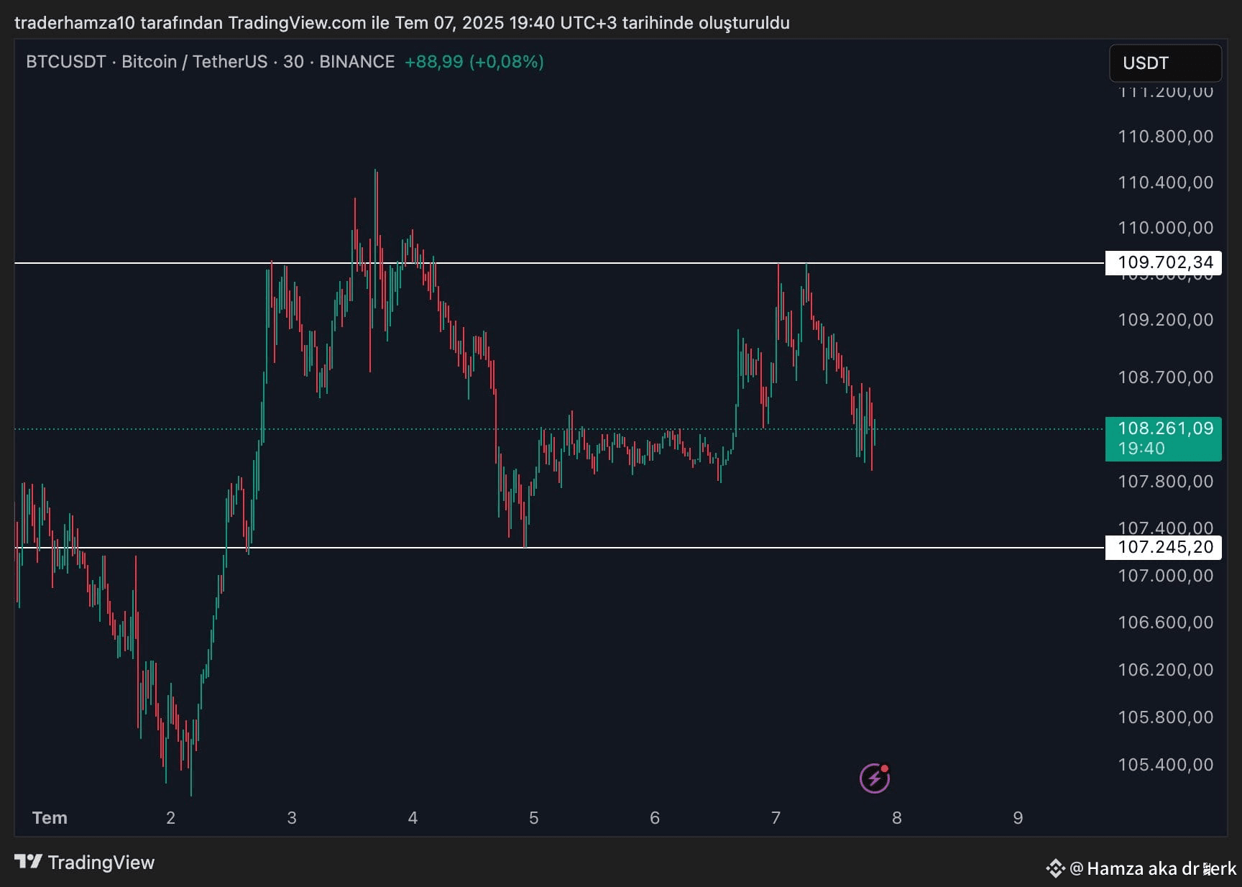This screenshot has height=887, width=1242.
Task: Click the 109.200,00 price axis label
Action: [x=1165, y=320]
